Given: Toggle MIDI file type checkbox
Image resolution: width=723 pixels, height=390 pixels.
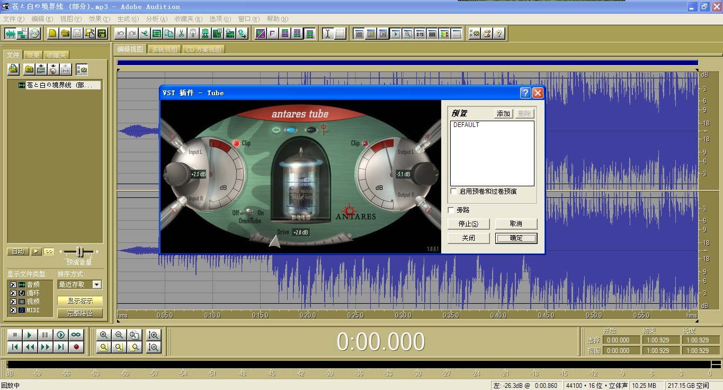Looking at the screenshot, I should 13,310.
